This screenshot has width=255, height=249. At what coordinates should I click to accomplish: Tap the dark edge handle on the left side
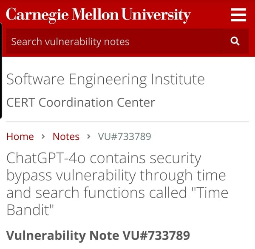(x=1, y=70)
